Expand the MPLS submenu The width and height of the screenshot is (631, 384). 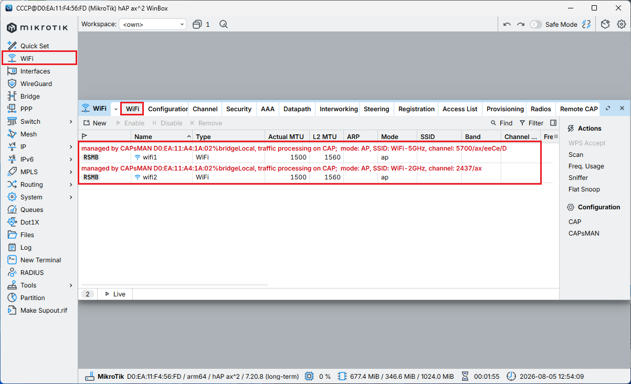pos(71,172)
